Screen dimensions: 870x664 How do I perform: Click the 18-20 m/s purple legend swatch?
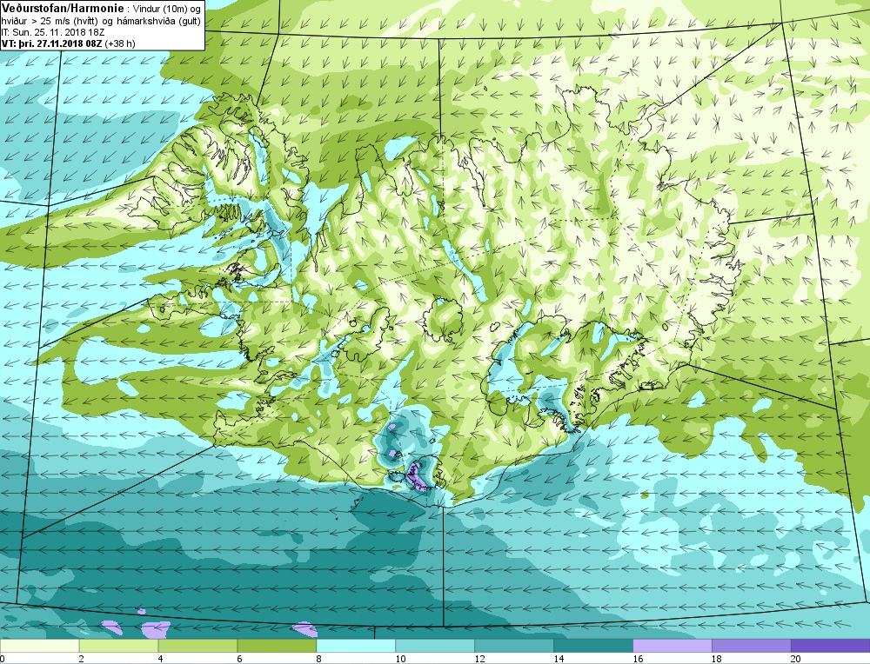click(x=752, y=646)
